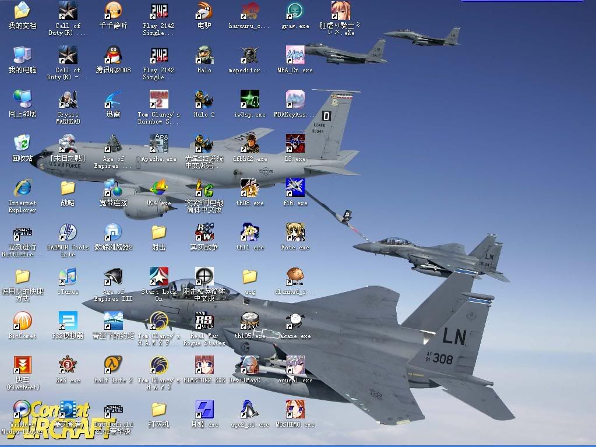The image size is (596, 447).
Task: Select the mapeditor shortcut
Action: [250, 55]
